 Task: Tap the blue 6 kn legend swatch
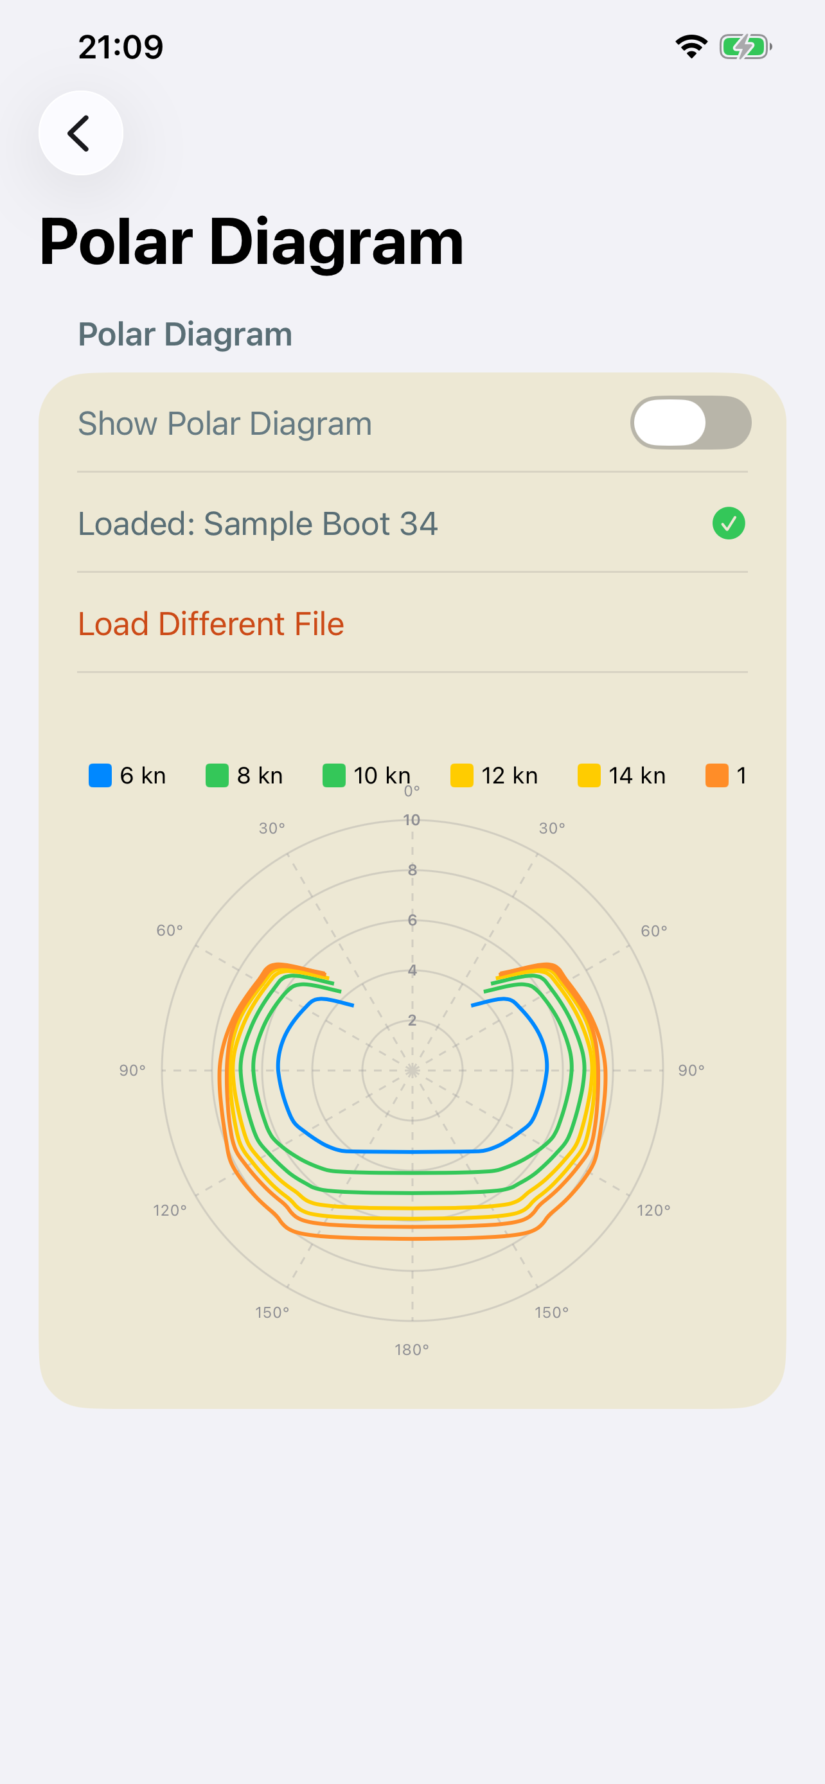[x=100, y=775]
